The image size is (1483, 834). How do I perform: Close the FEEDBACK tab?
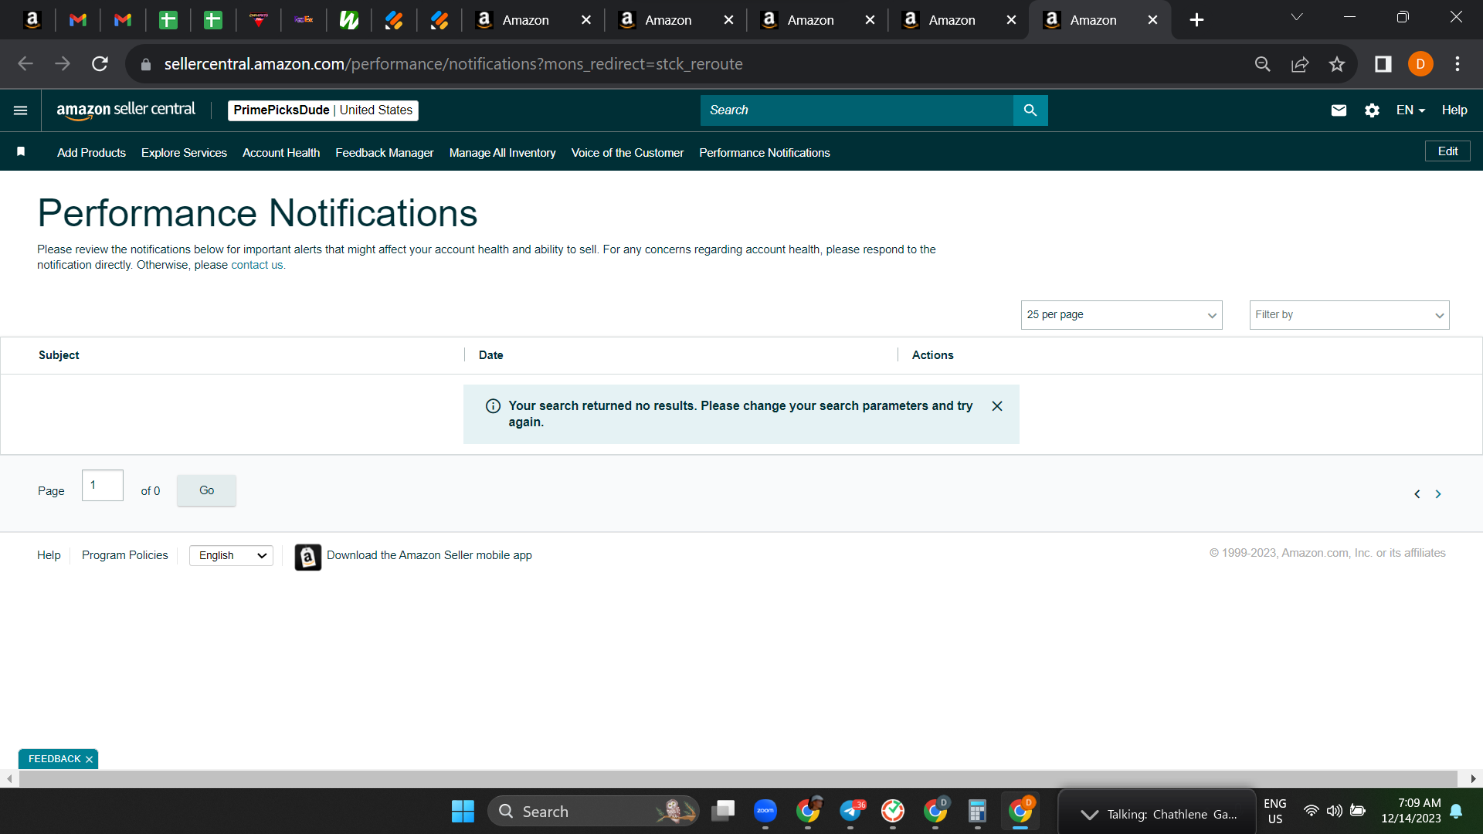(90, 760)
